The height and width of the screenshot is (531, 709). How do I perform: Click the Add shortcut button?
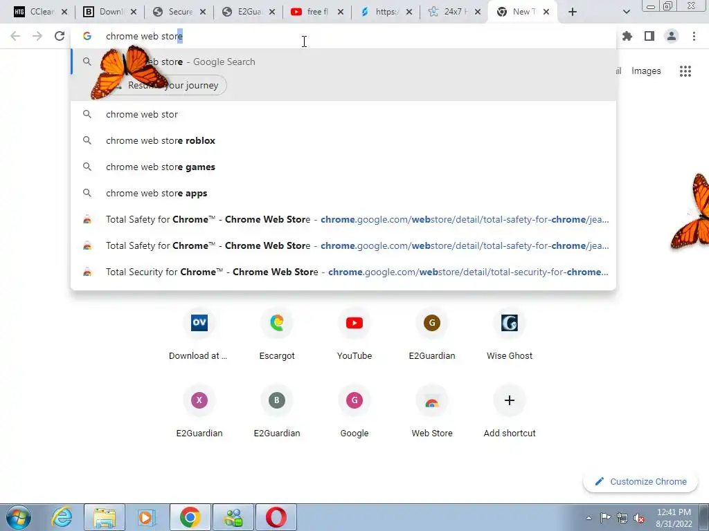point(510,412)
